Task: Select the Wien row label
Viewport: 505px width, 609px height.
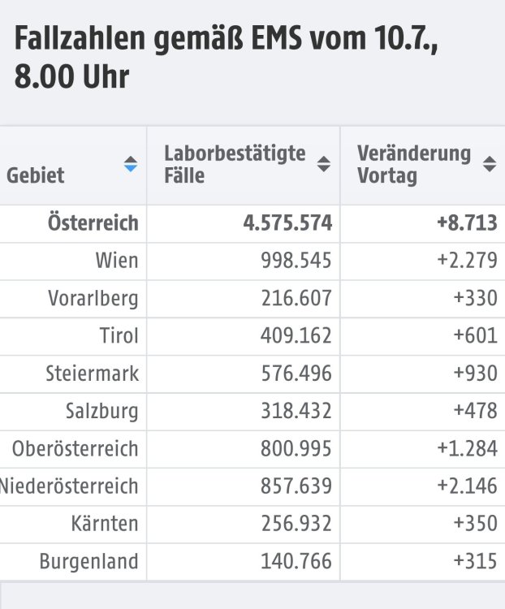Action: pyautogui.click(x=117, y=260)
